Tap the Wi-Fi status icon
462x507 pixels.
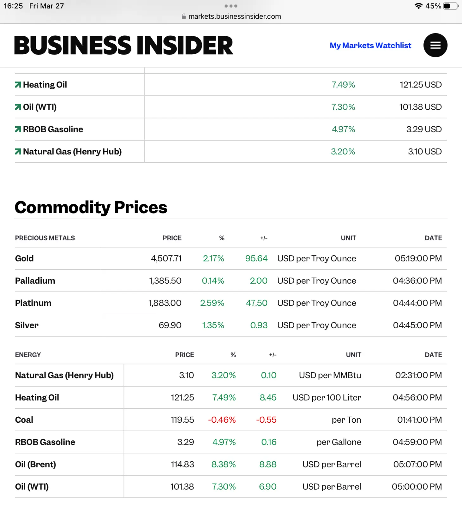(x=419, y=6)
